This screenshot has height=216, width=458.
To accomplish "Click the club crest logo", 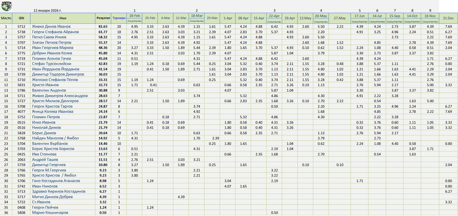I will pyautogui.click(x=6, y=7).
